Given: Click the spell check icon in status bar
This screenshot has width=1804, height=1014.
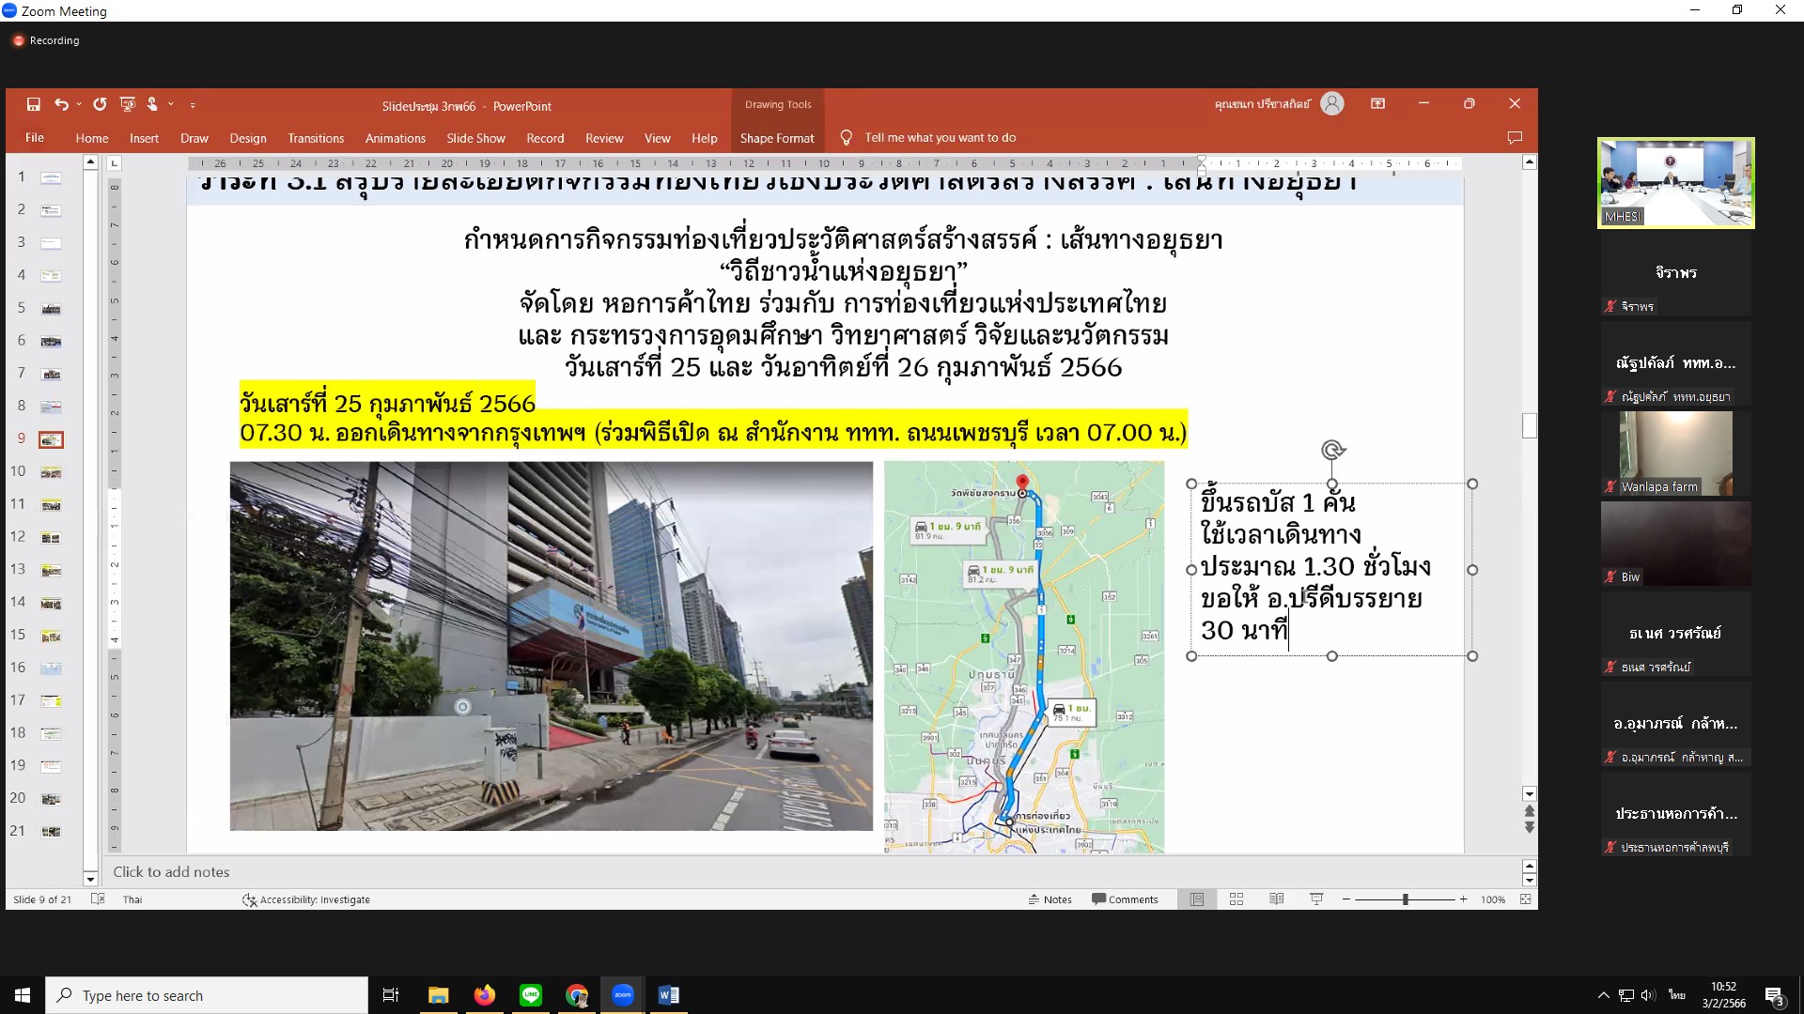Looking at the screenshot, I should (98, 899).
